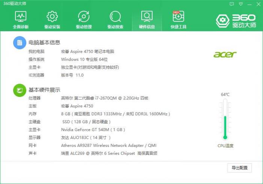263x184 pixels.
Task: Click the acer brand logo
Action: point(225,54)
